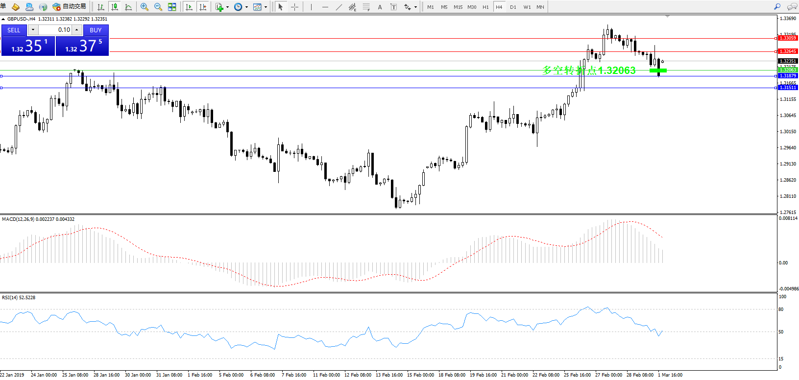Switch chart to candlestick mode
The width and height of the screenshot is (799, 380).
pyautogui.click(x=115, y=7)
